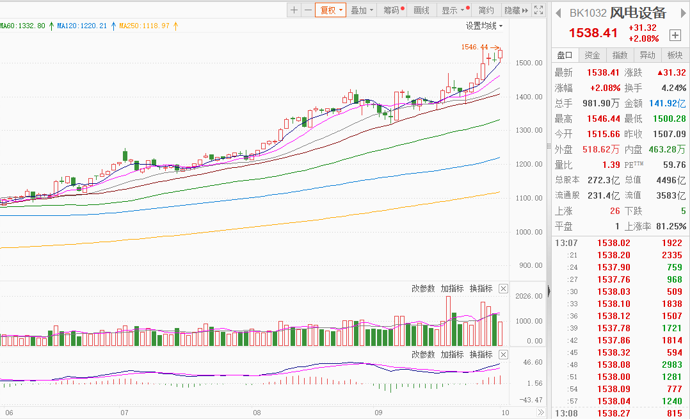Click 换指标 in the MACD panel

coord(481,354)
